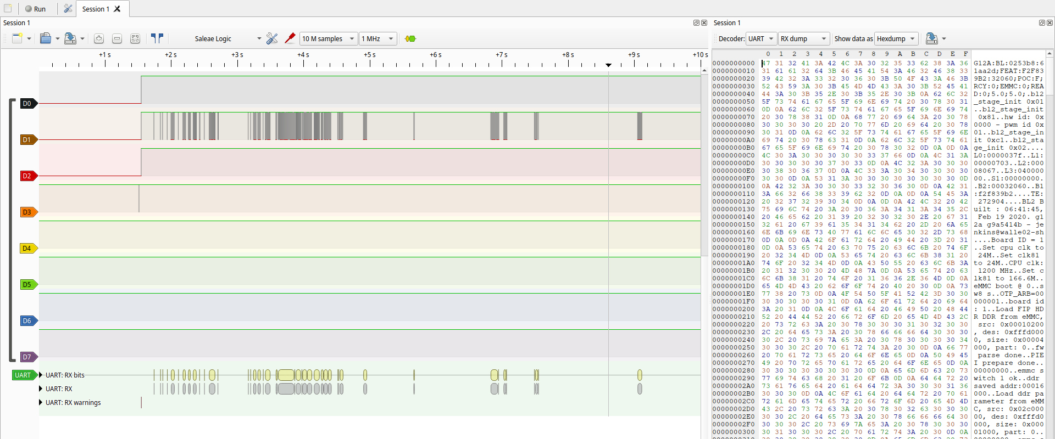Click the hexdump scrollbar up arrow
Screen dimensions: 1055x439
click(1050, 54)
